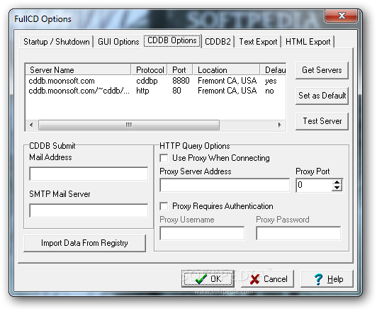Increase Proxy Port with up arrow
The image size is (377, 311).
coord(337,182)
